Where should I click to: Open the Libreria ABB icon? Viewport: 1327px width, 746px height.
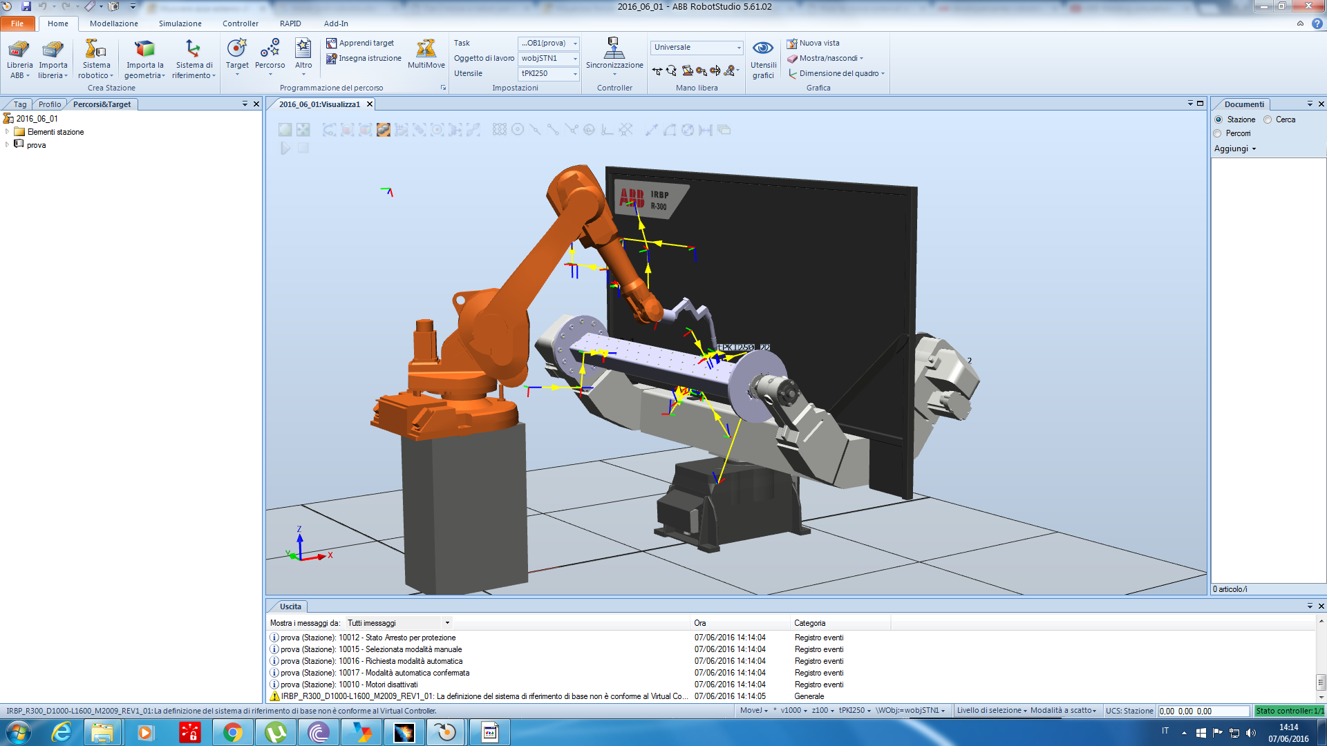tap(19, 49)
